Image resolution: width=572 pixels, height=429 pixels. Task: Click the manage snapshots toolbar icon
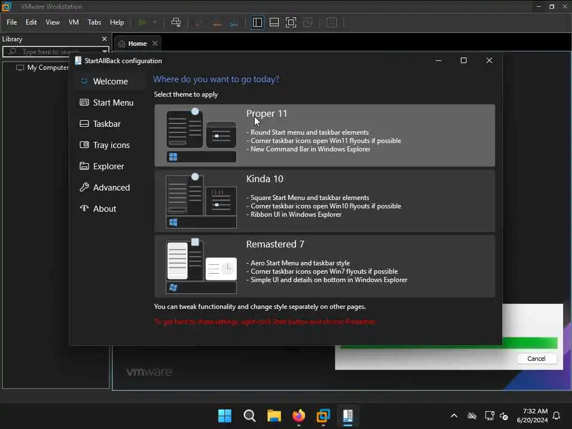tap(234, 22)
